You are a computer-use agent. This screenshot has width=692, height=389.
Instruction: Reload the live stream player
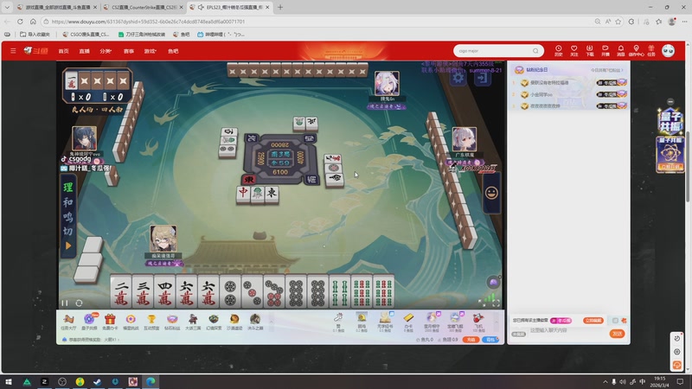79,303
